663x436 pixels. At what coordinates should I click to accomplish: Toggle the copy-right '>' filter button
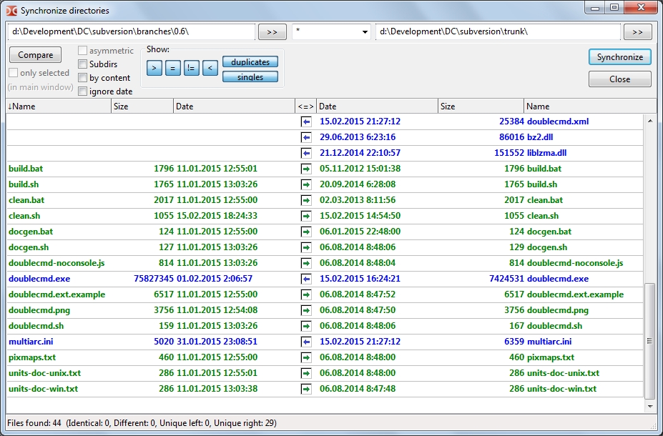154,69
